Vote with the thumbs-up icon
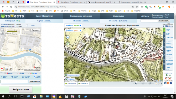This screenshot has height=99, width=176. [167, 75]
